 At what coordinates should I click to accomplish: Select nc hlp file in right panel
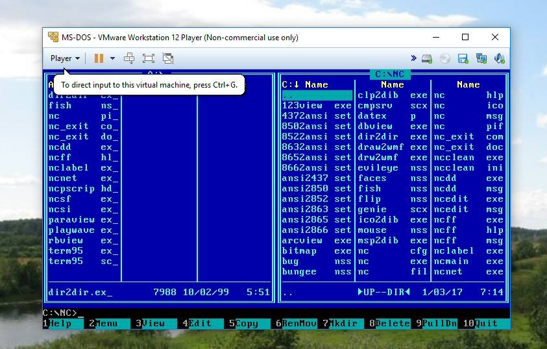(468, 95)
